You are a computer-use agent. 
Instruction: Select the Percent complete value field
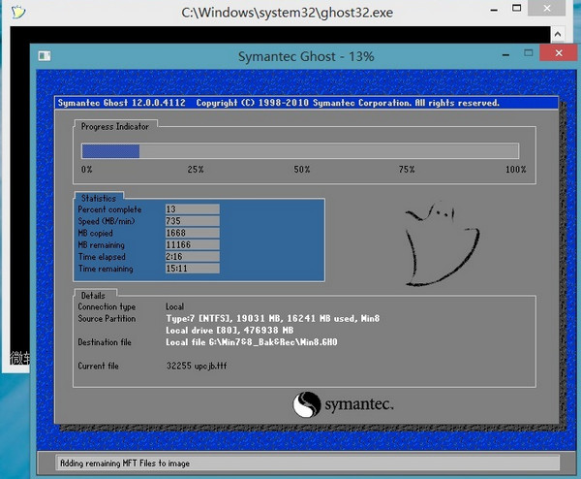tap(192, 209)
